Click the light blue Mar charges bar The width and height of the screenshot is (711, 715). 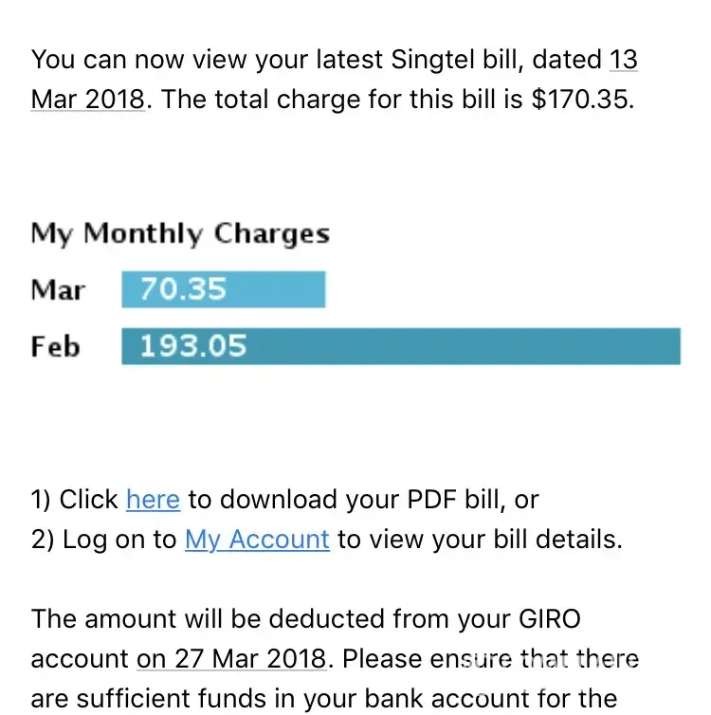coord(284,289)
